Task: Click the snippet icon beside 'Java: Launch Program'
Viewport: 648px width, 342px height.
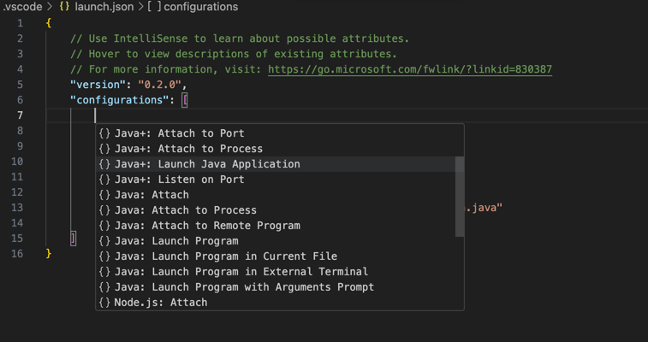Action: tap(104, 241)
